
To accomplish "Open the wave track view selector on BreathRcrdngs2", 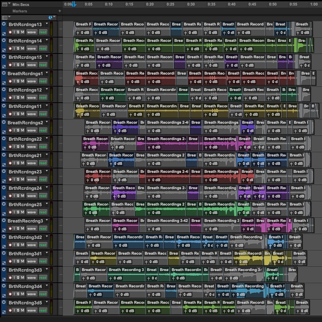I will [x=32, y=130].
